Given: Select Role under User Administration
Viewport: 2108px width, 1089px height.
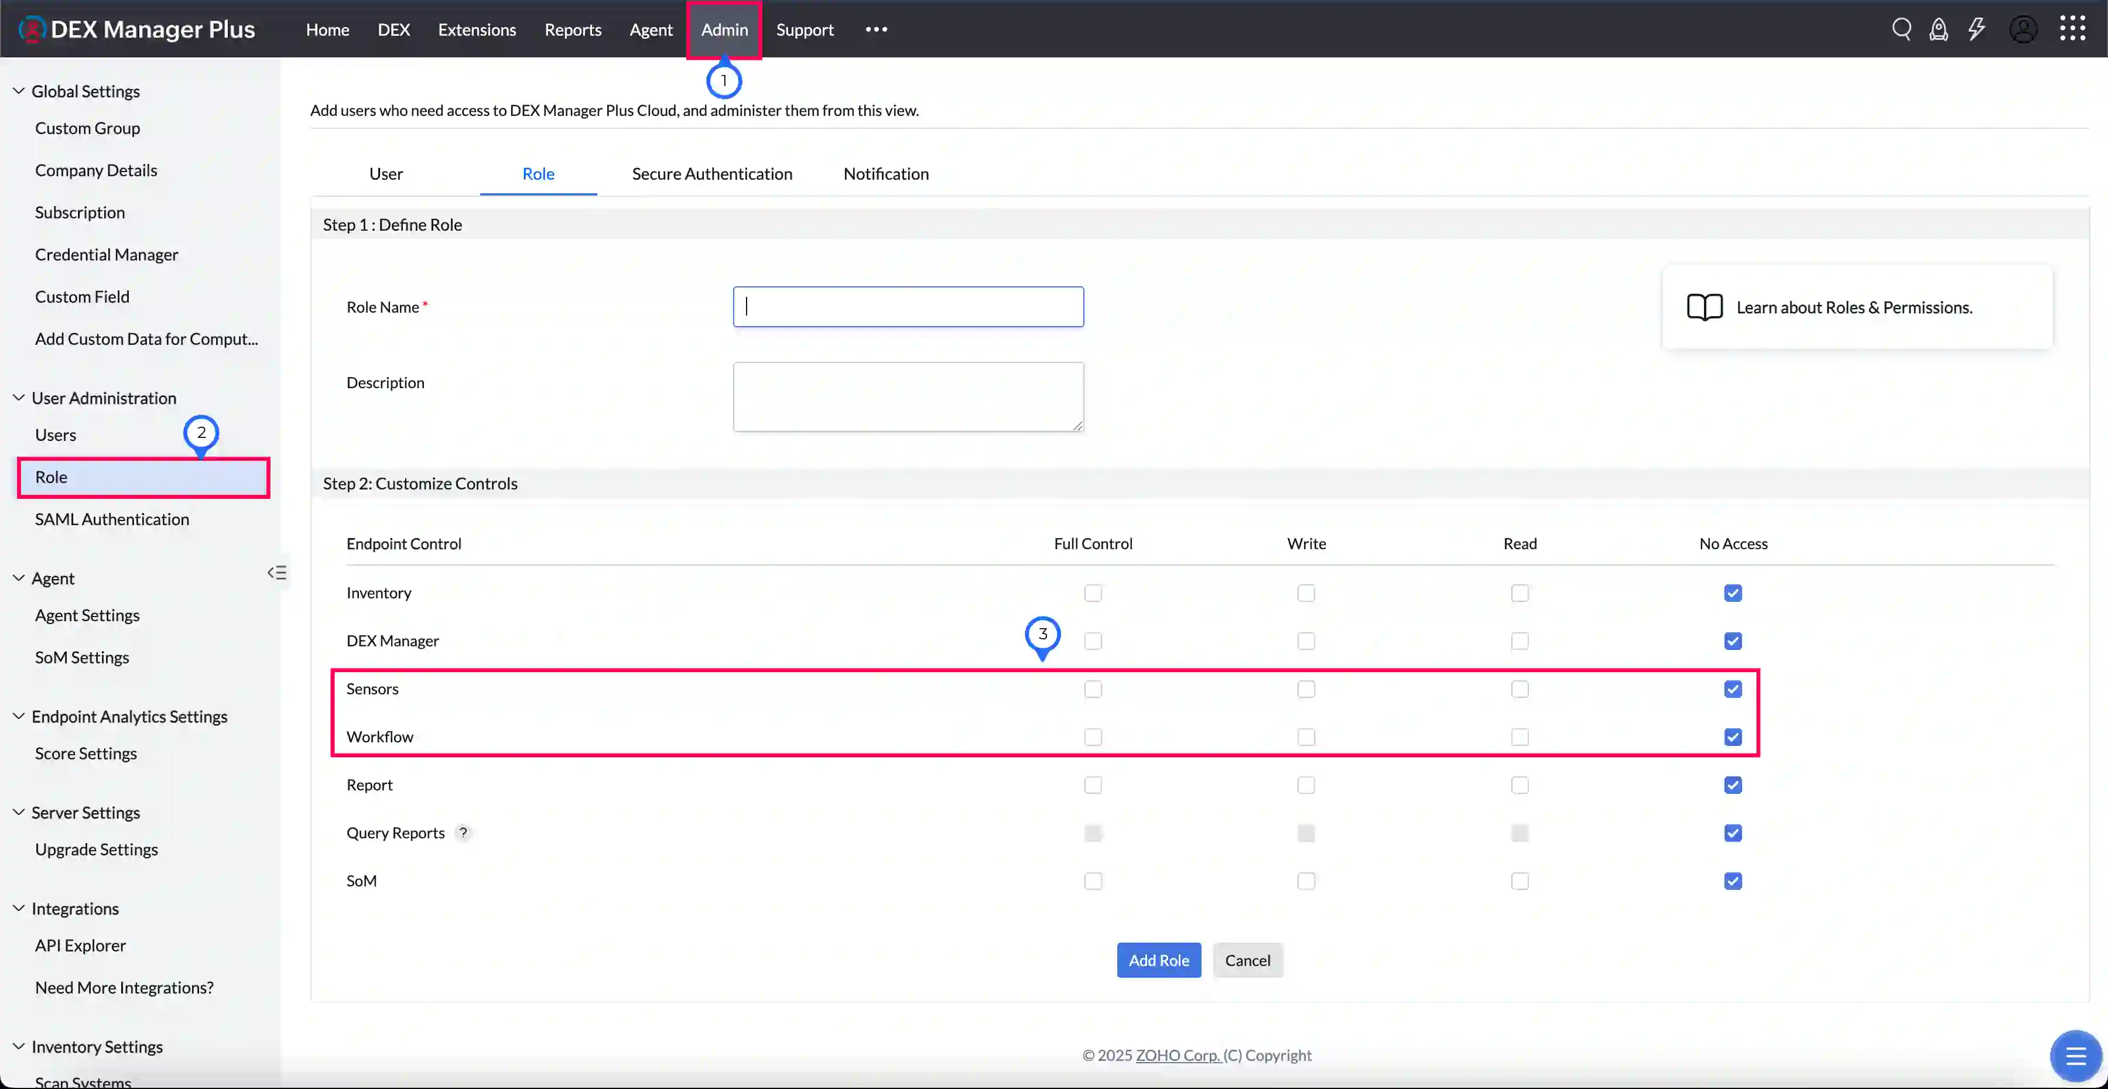Looking at the screenshot, I should pos(143,477).
